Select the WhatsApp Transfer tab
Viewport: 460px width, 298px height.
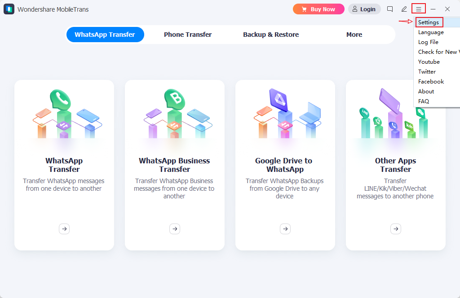(105, 35)
